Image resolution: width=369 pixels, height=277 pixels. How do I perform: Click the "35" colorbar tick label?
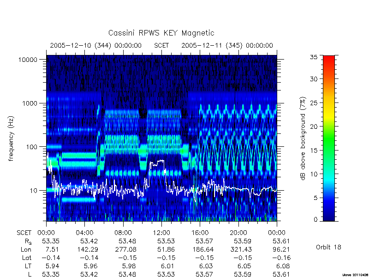click(x=313, y=57)
